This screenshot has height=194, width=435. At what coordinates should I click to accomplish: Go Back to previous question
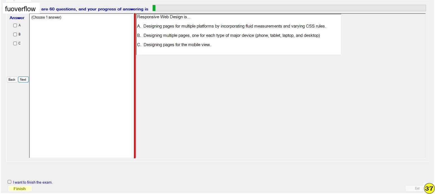[x=12, y=80]
